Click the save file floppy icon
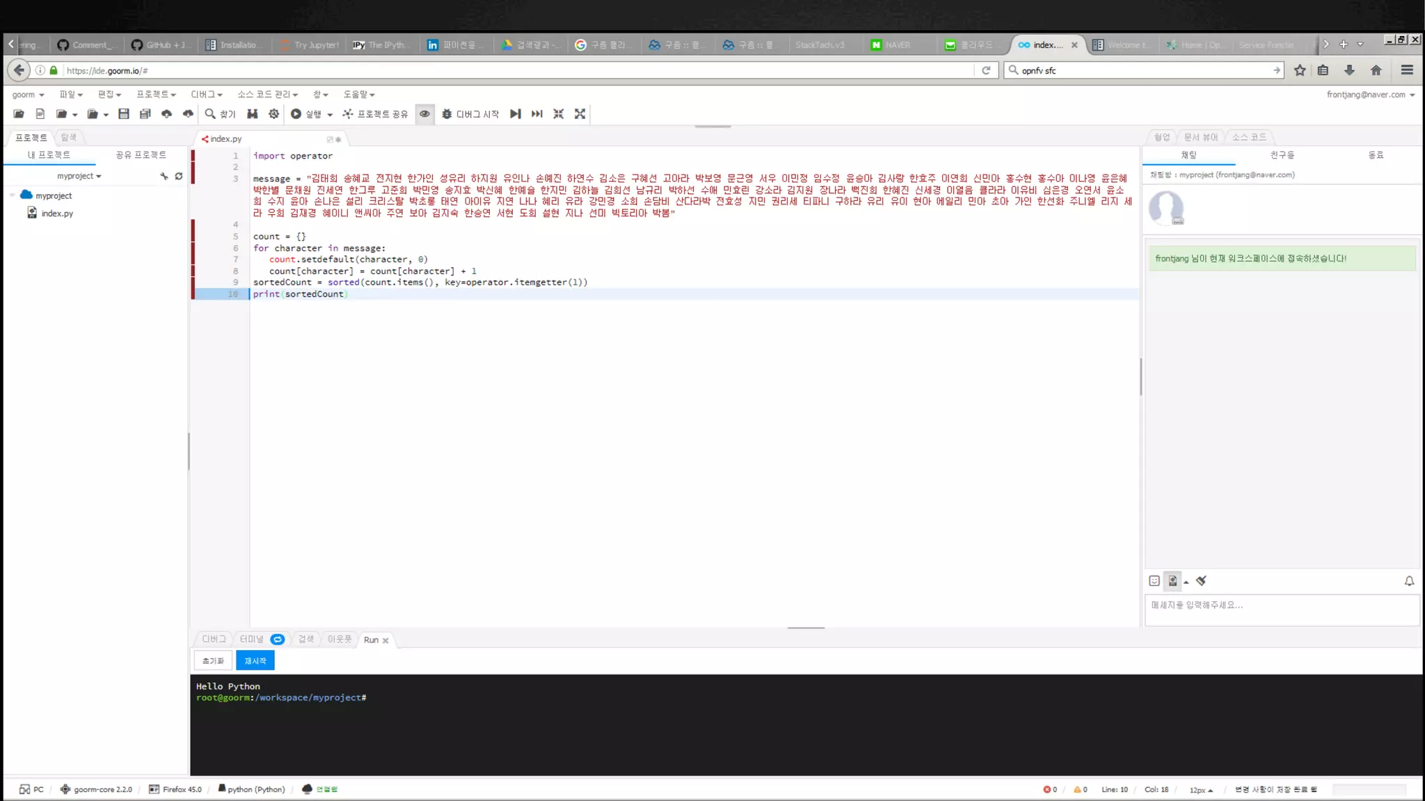The width and height of the screenshot is (1425, 801). 124,114
